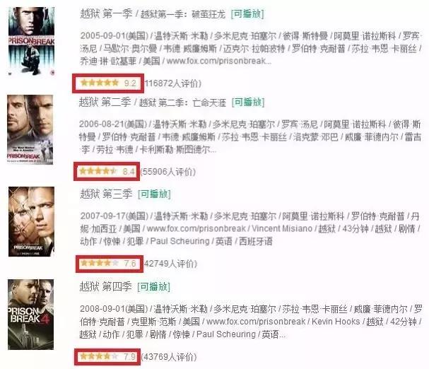Open the 越狱 第四季 title link
This screenshot has width=429, height=369.
pos(105,286)
